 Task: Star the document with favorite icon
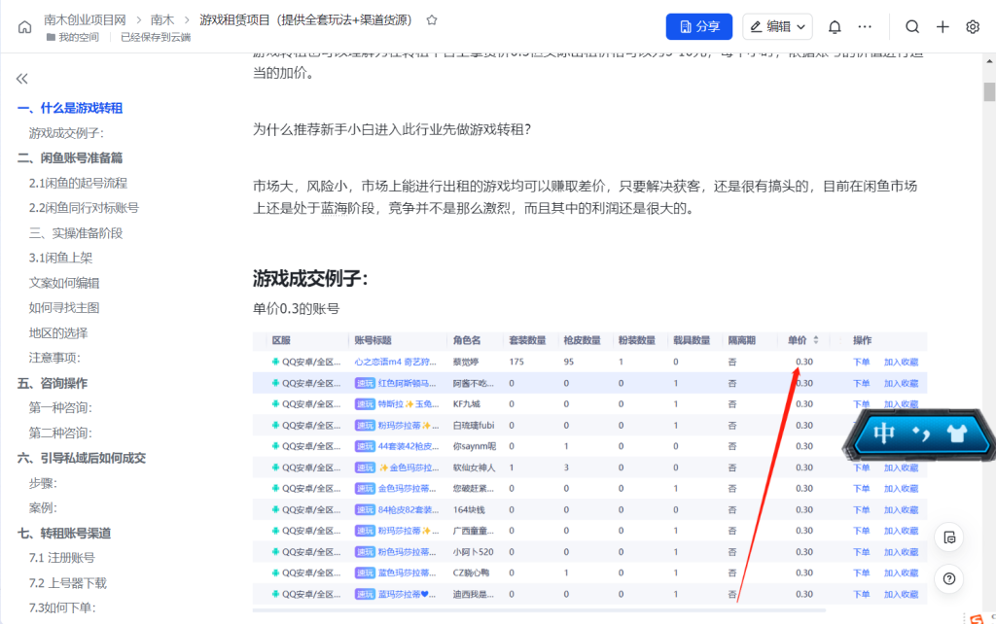pyautogui.click(x=432, y=19)
